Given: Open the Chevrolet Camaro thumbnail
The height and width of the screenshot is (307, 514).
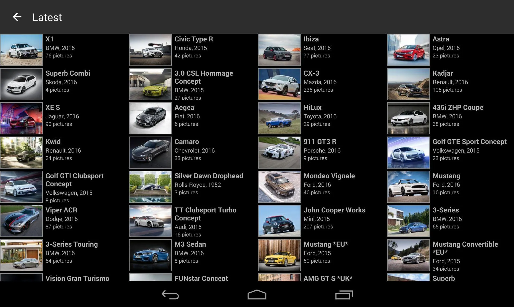Looking at the screenshot, I should (150, 153).
